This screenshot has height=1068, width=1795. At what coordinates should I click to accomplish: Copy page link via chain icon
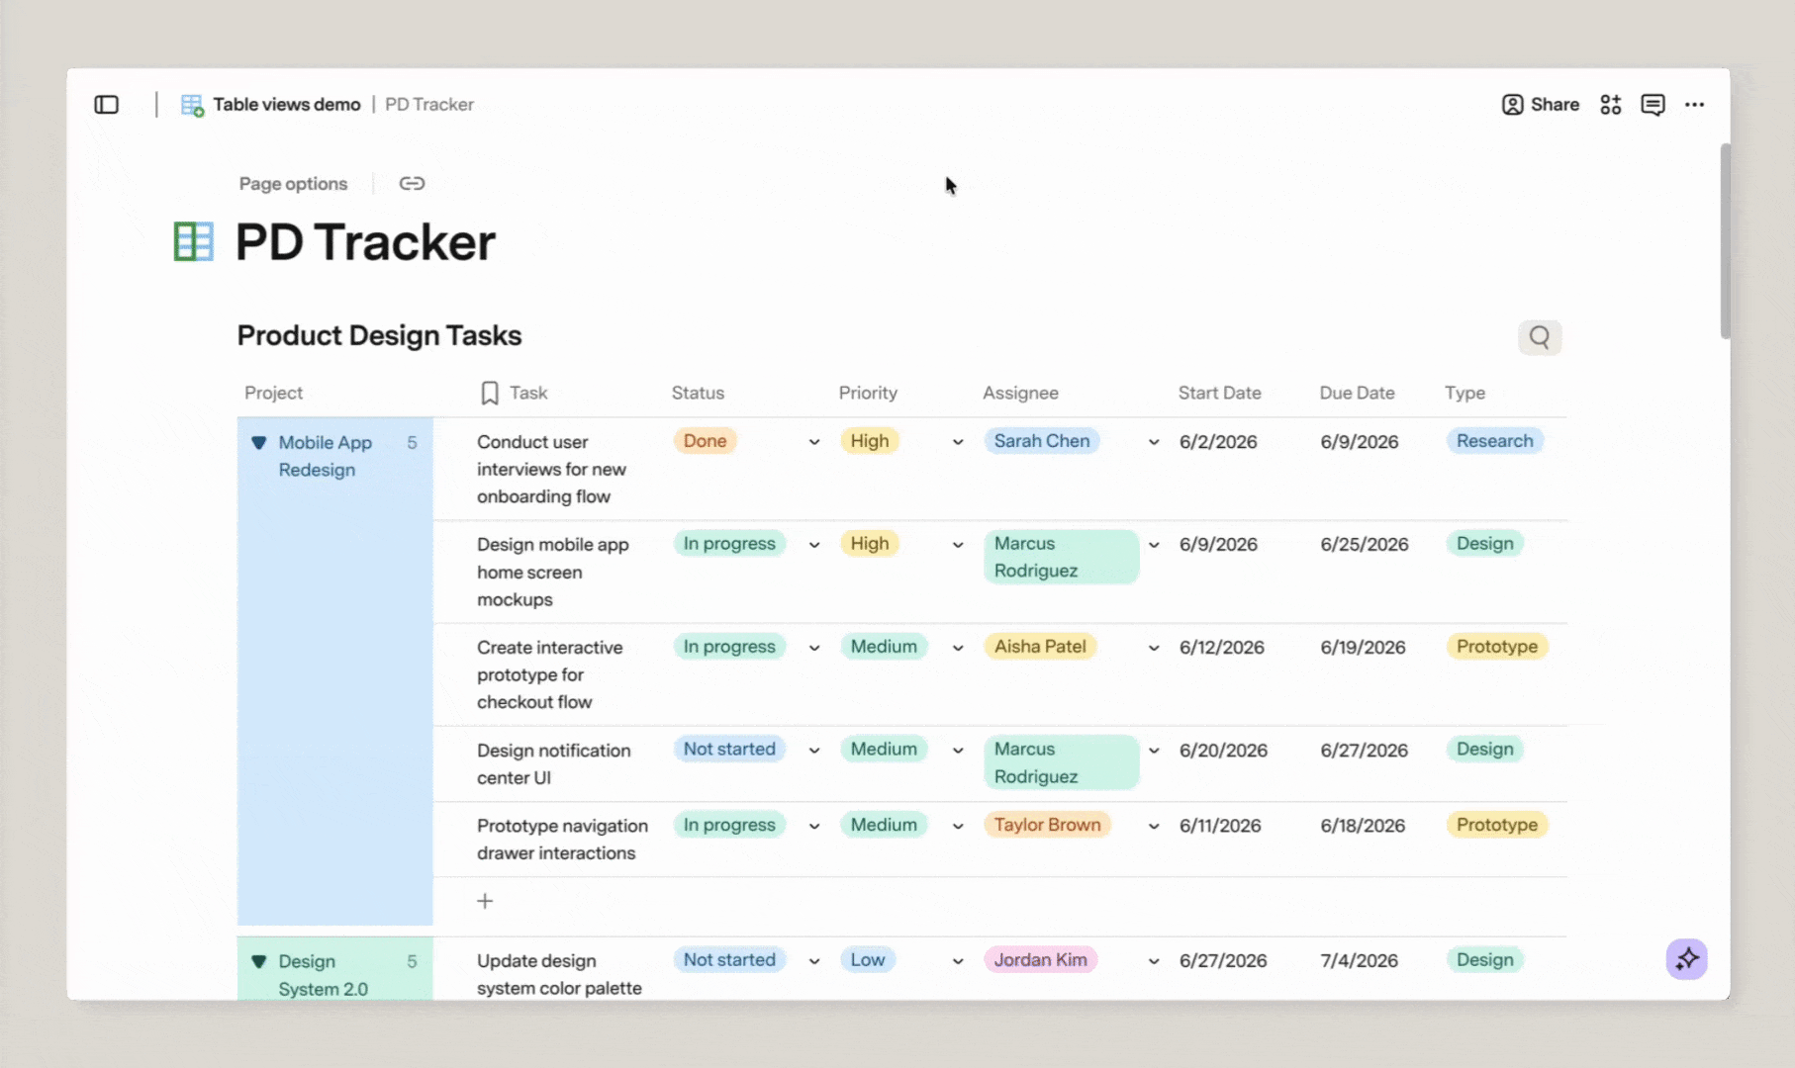pos(412,184)
